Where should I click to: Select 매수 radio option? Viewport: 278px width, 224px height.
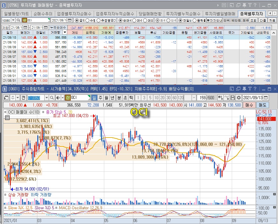tap(134, 20)
